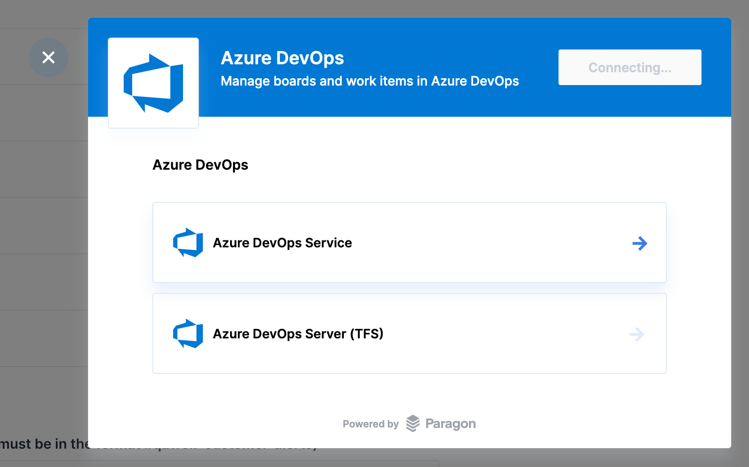Screen dimensions: 749x467
Task: Close the Azure DevOps integration dialog
Action: point(48,57)
